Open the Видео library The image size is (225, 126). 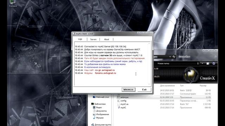coord(99,107)
